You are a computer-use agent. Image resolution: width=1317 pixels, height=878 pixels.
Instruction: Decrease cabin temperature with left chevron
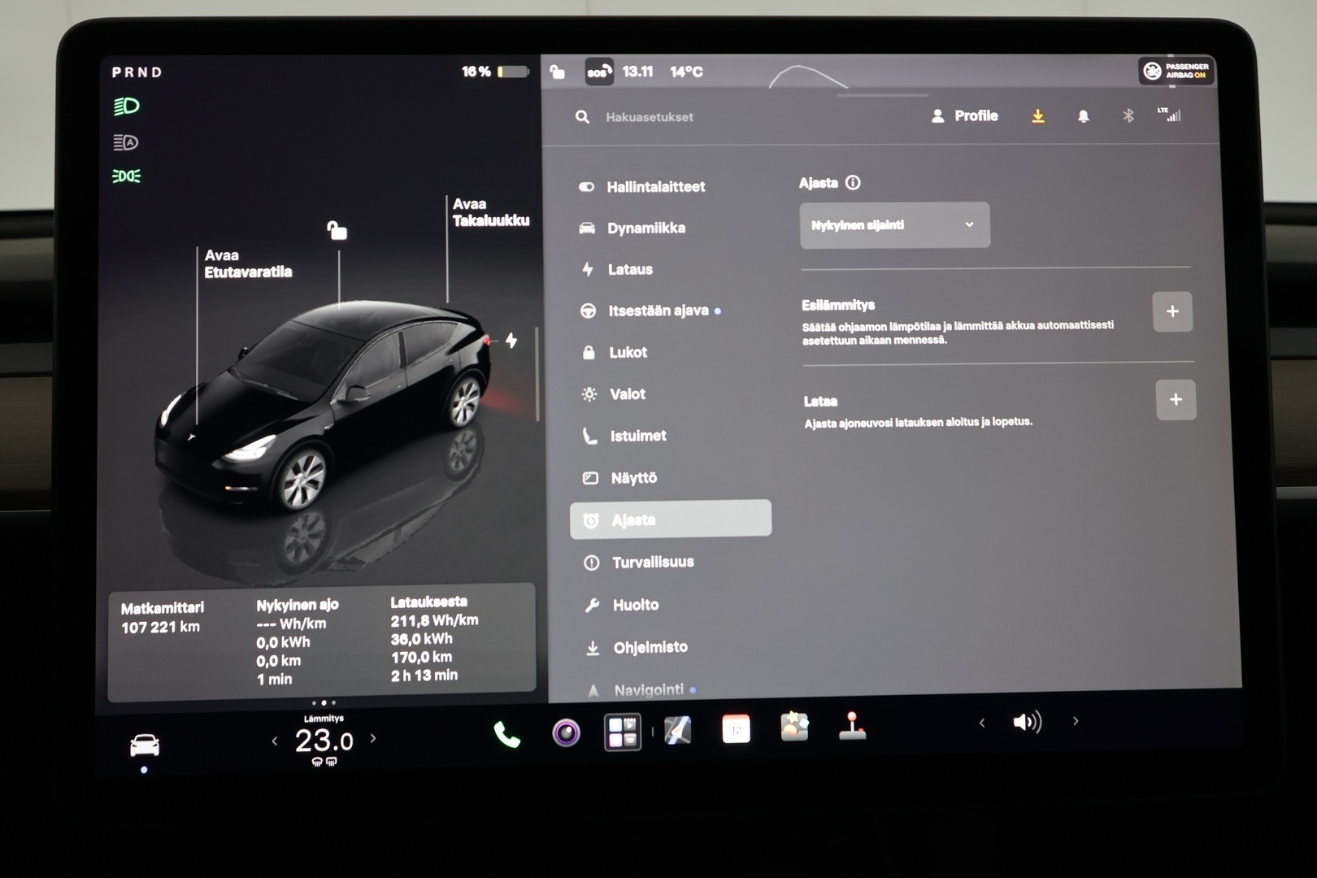click(275, 741)
